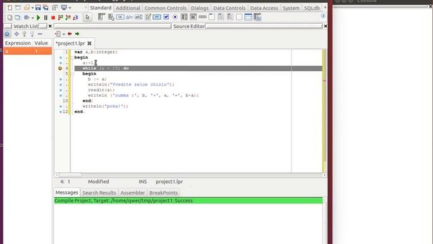Pick the TGroupBox component from palette
The image size is (433, 244).
coord(212,17)
